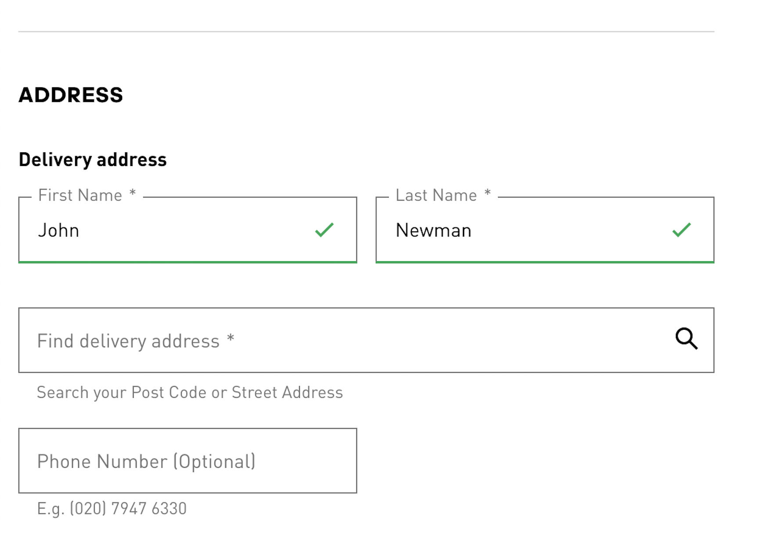Click the horizontal divider line above ADDRESS

click(x=366, y=32)
